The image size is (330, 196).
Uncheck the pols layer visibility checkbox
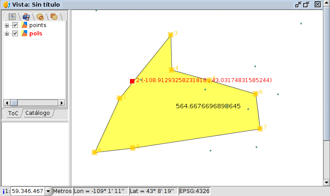[x=15, y=33]
